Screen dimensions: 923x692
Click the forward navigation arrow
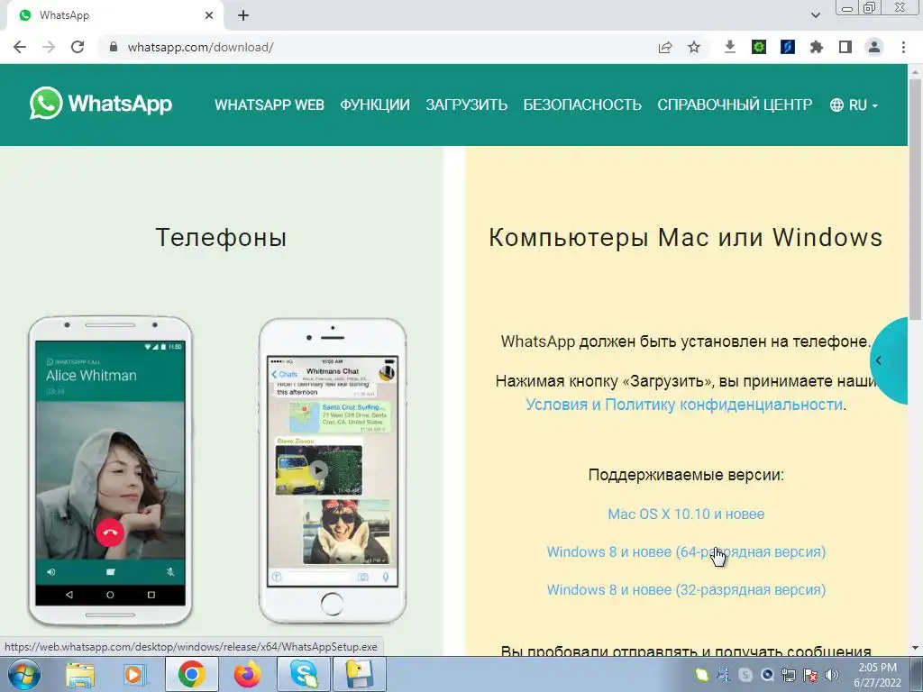pos(49,47)
